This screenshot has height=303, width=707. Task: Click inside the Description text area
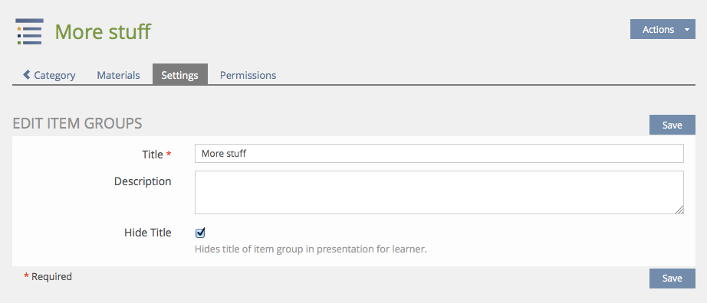[439, 192]
